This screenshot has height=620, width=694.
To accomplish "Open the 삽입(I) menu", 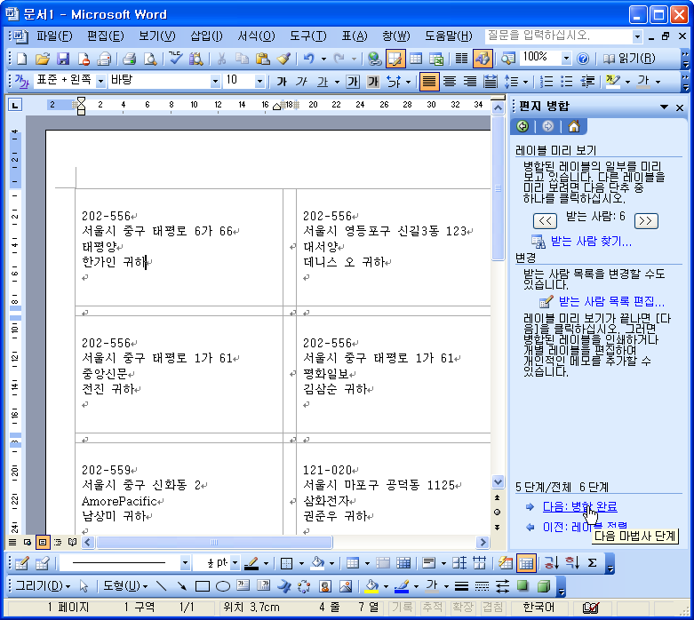I will tap(206, 36).
